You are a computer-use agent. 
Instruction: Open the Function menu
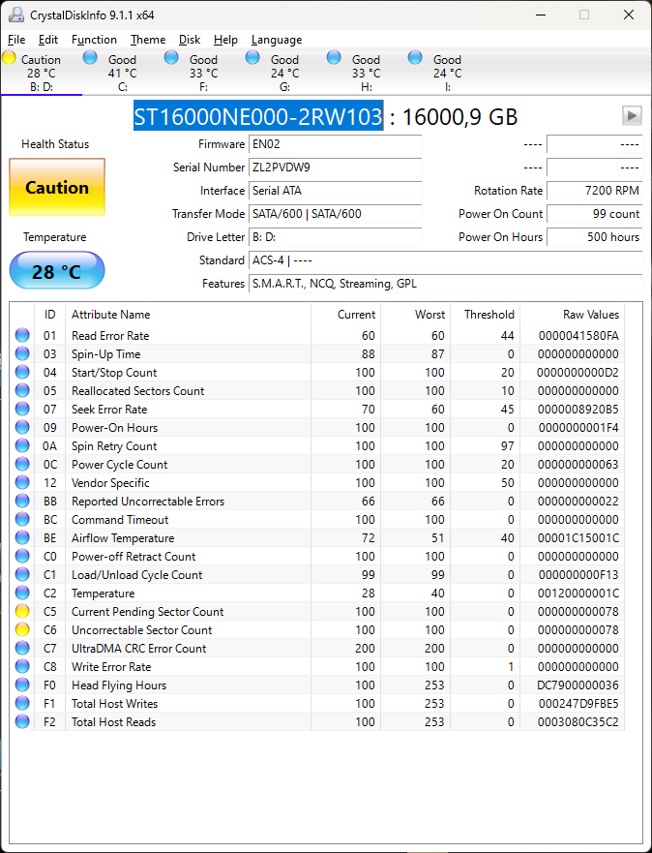point(94,40)
